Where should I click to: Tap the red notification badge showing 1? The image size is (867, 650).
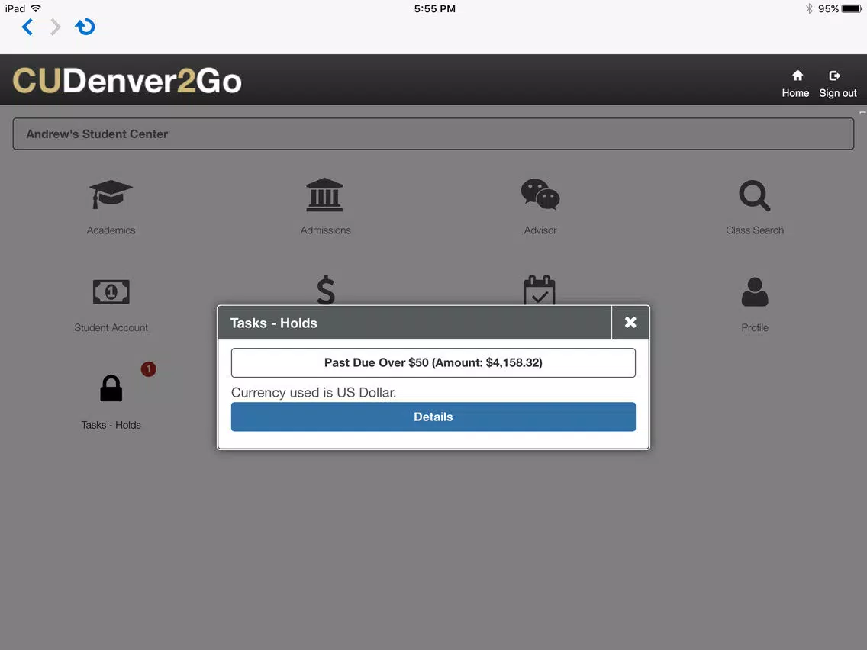(x=148, y=368)
